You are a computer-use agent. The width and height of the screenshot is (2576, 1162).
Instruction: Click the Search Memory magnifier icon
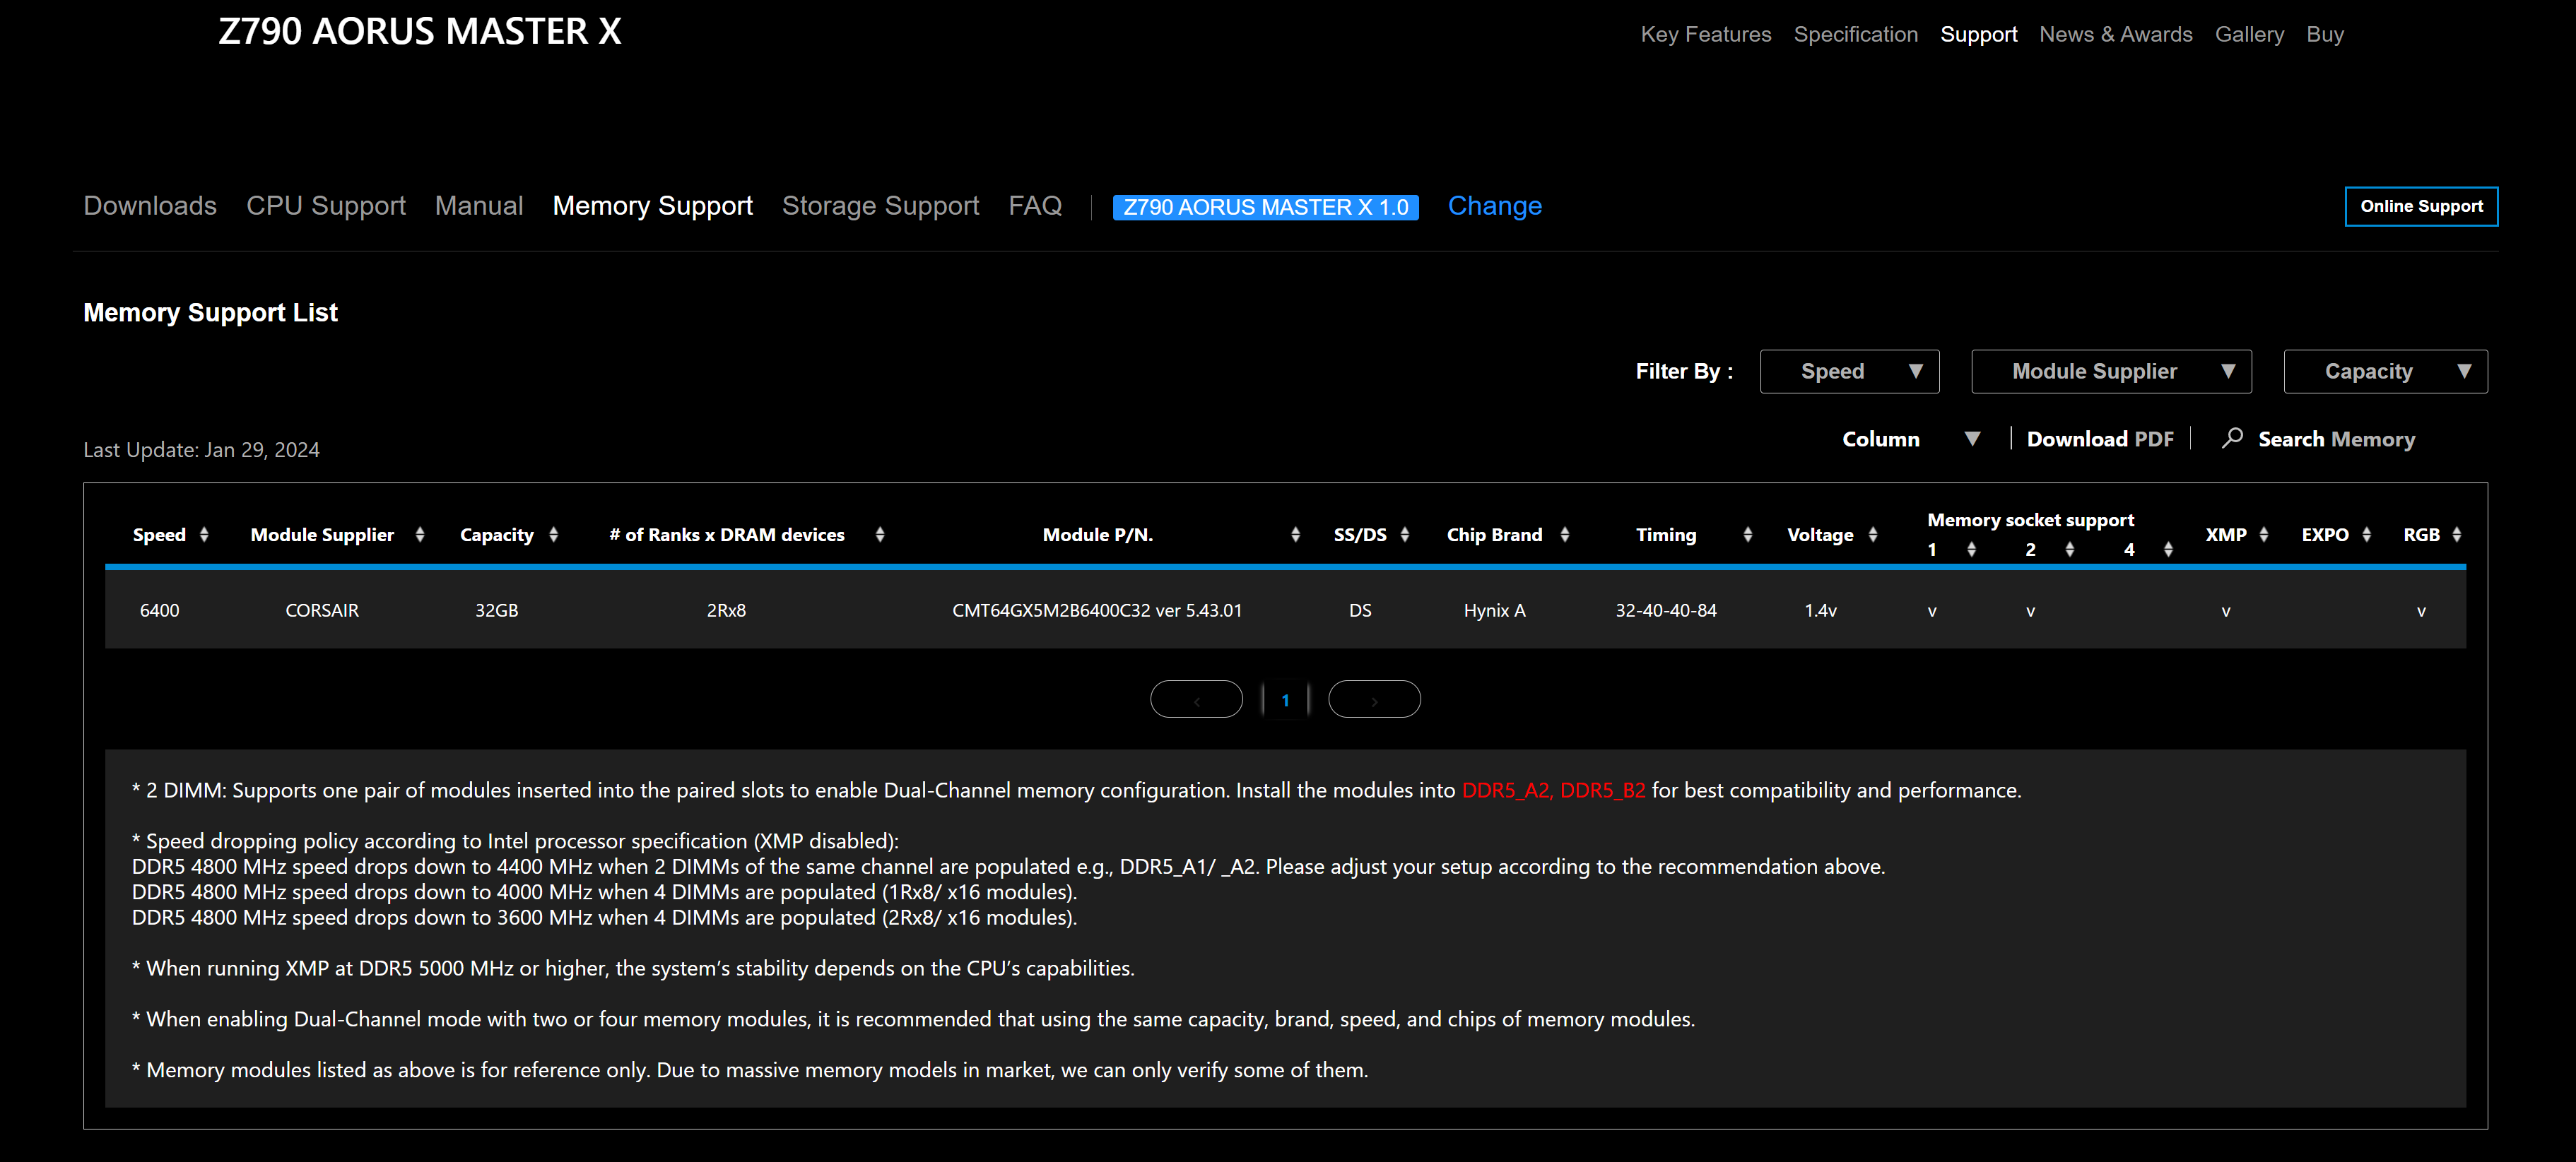[2231, 439]
